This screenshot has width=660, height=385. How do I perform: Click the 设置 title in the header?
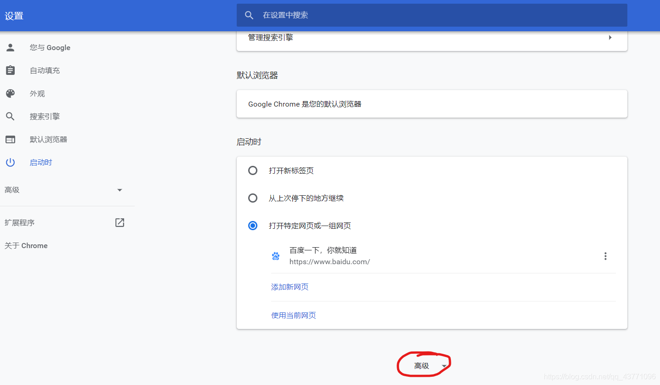(x=14, y=16)
